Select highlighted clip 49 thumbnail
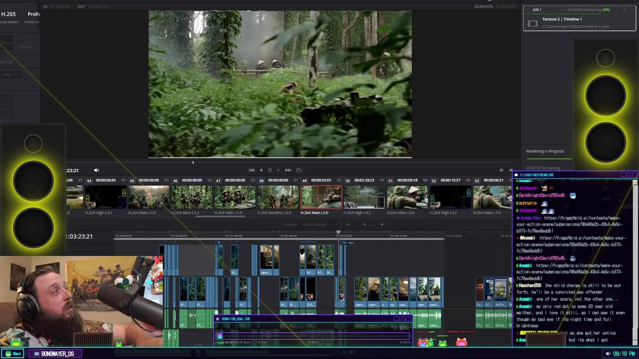This screenshot has width=639, height=359. click(321, 197)
